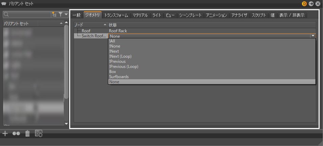Choose !Previous (Loop) from the dropdown list

click(x=212, y=67)
